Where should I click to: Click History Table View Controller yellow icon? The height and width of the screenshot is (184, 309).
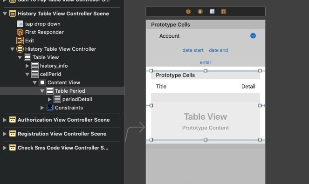pos(20,49)
